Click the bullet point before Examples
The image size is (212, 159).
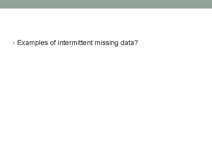[14, 44]
